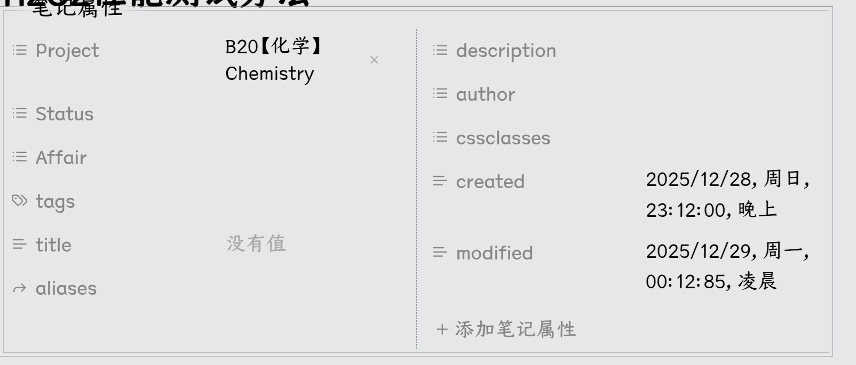Image resolution: width=856 pixels, height=365 pixels.
Task: Click the Project property list icon
Action: click(x=20, y=50)
